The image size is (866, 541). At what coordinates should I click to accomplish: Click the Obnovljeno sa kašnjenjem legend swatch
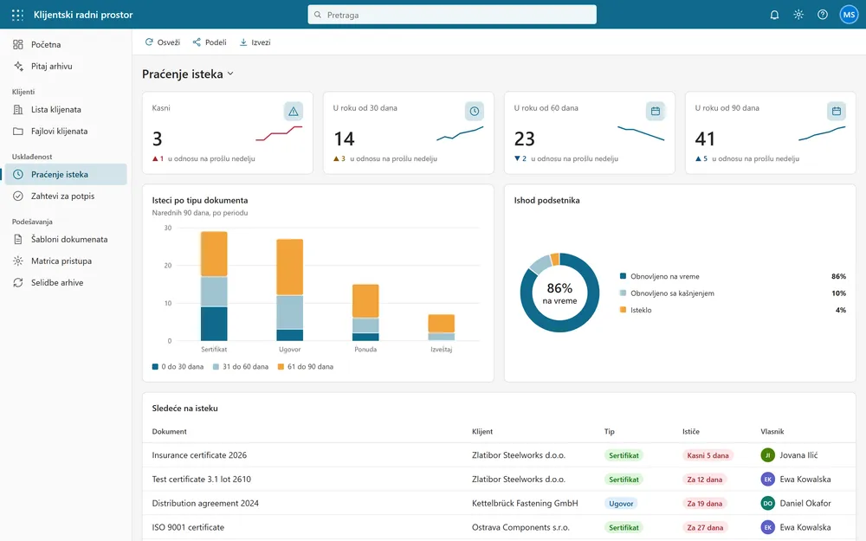[x=623, y=293]
